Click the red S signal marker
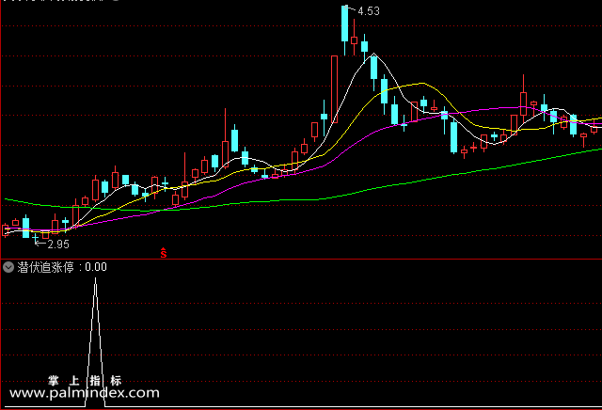The width and height of the screenshot is (602, 410). (164, 253)
